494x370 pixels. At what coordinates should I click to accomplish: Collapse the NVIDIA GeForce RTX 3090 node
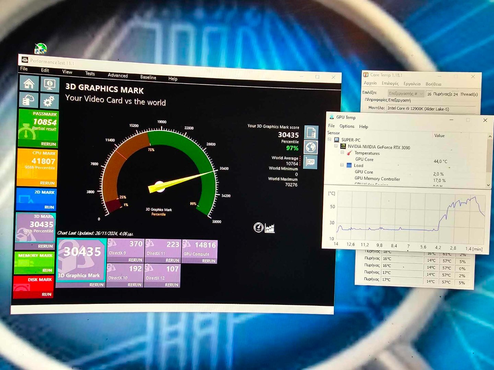click(x=336, y=146)
